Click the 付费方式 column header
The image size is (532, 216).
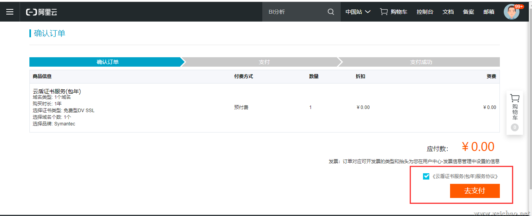(x=243, y=76)
